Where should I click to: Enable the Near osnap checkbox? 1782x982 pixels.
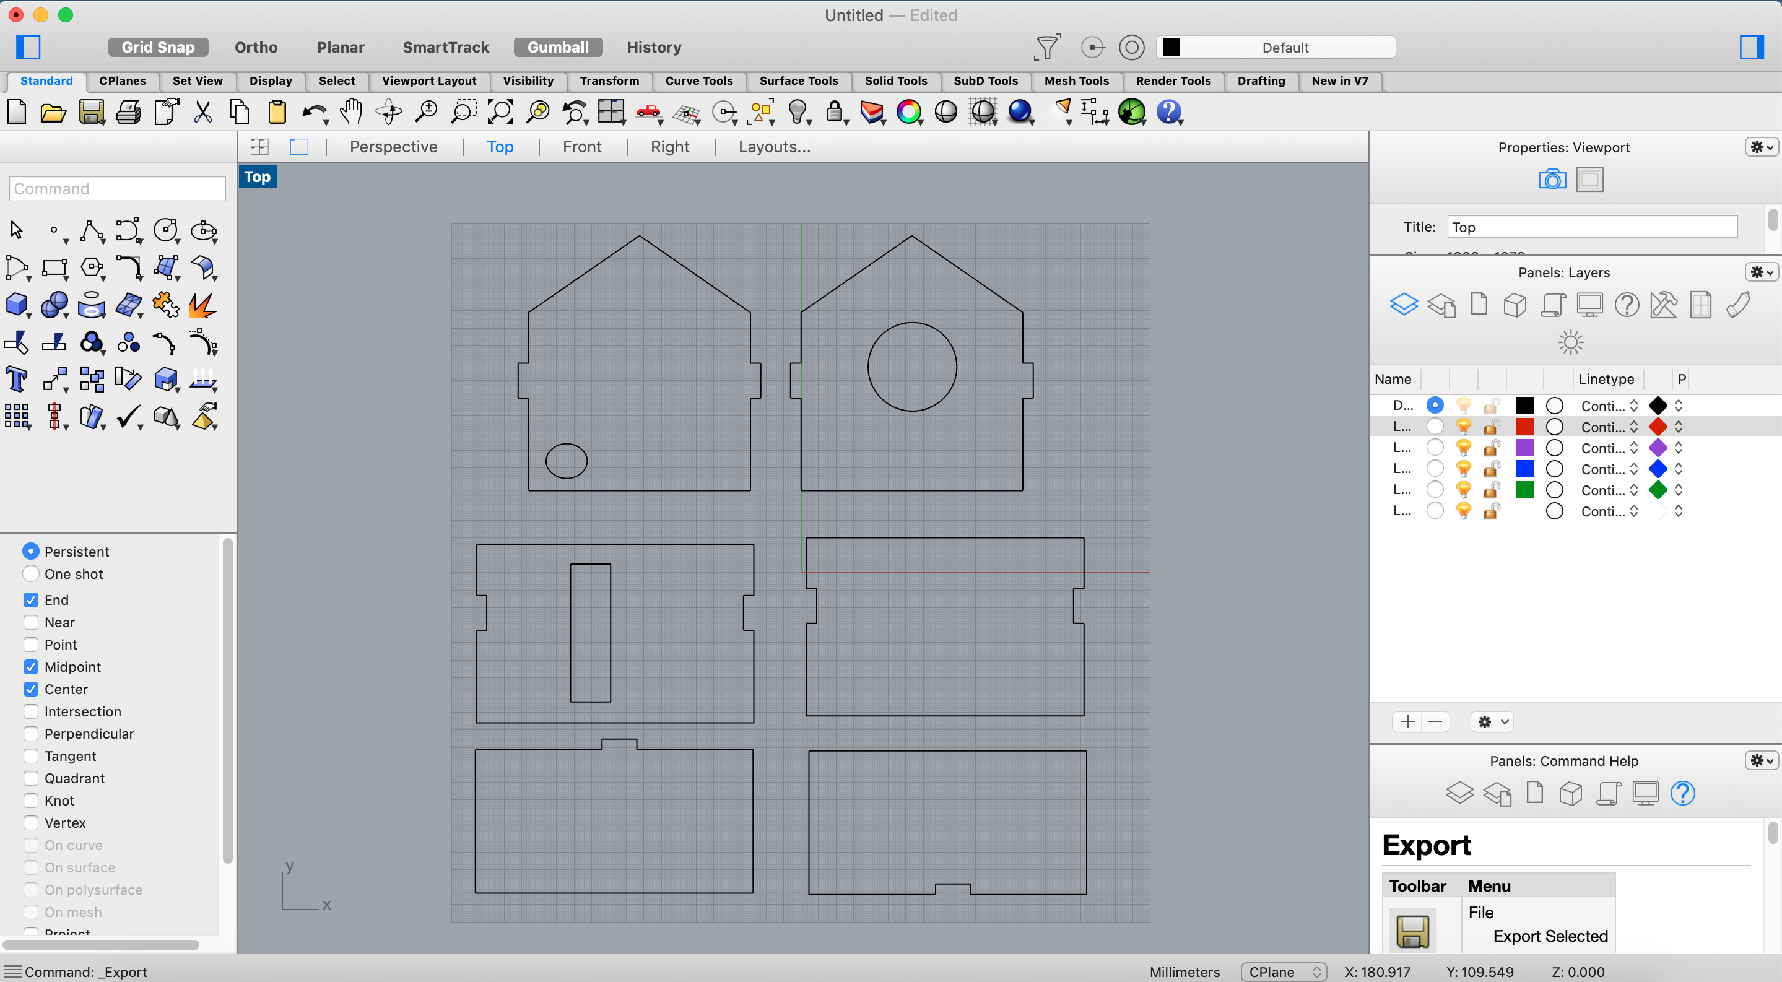[x=30, y=622]
